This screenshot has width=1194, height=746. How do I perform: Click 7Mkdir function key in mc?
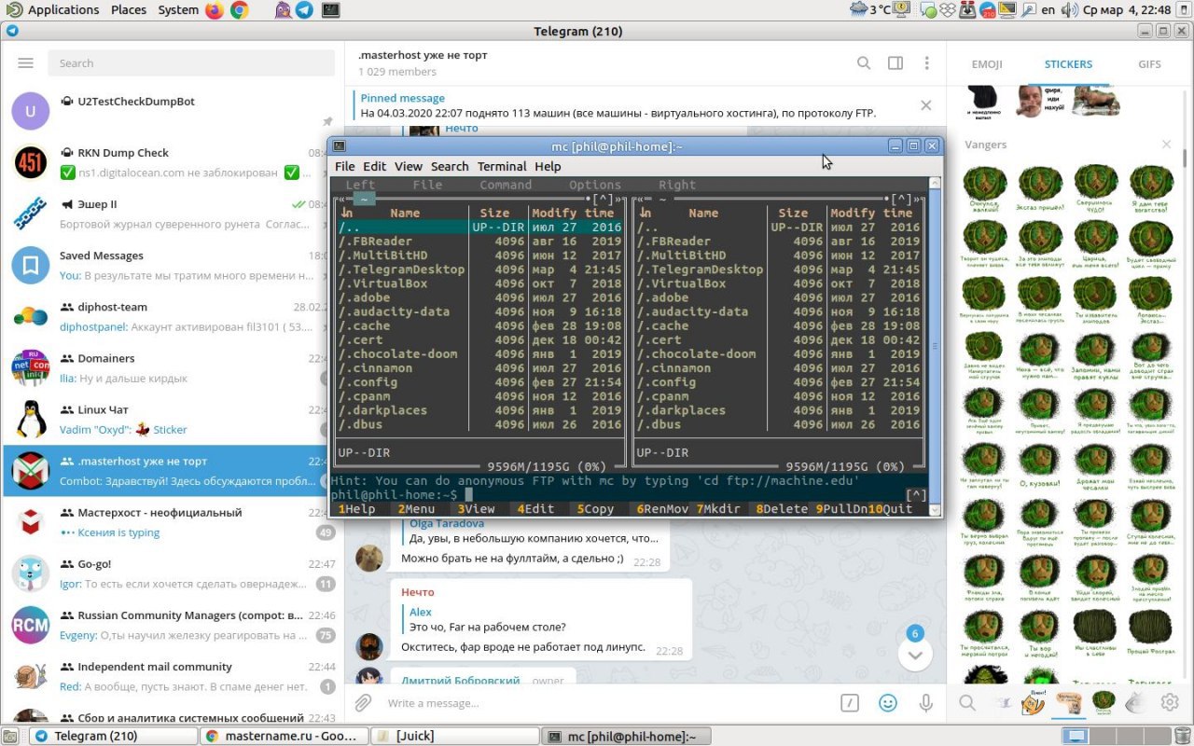click(718, 509)
